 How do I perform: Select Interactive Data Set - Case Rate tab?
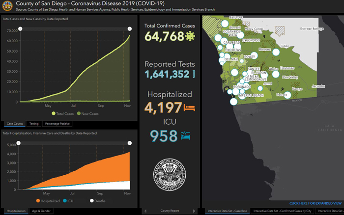tap(227, 211)
